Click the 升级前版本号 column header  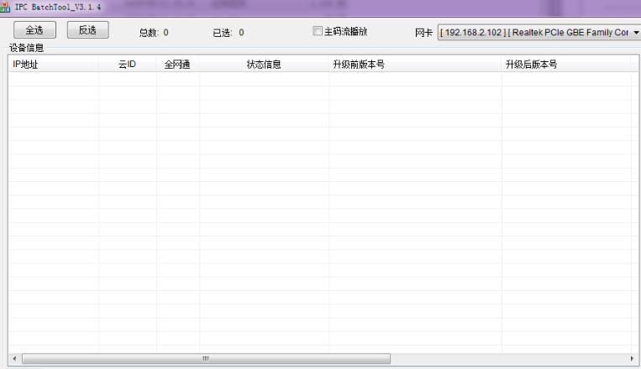pos(415,64)
